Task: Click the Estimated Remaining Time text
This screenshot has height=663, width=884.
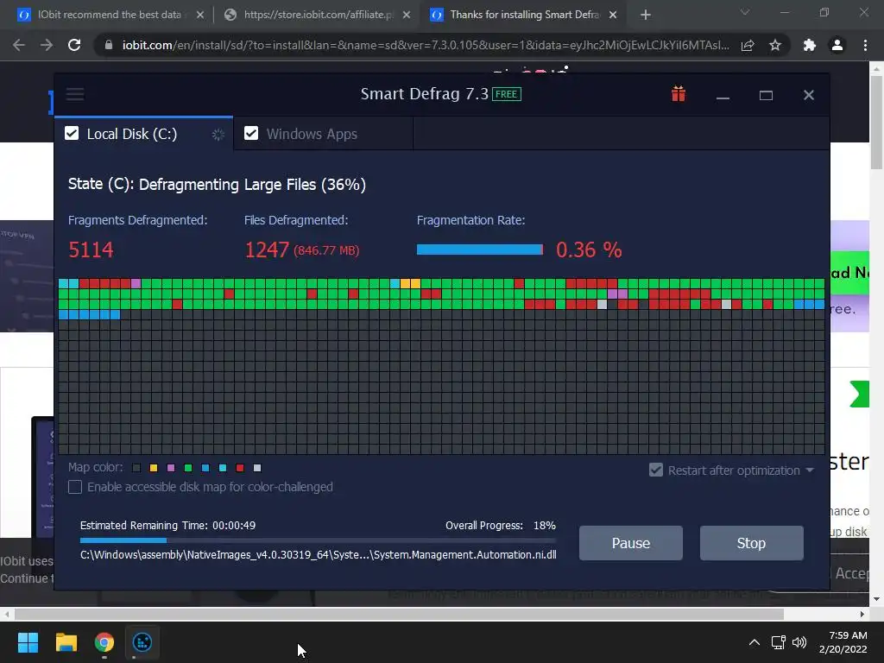Action: [x=167, y=526]
